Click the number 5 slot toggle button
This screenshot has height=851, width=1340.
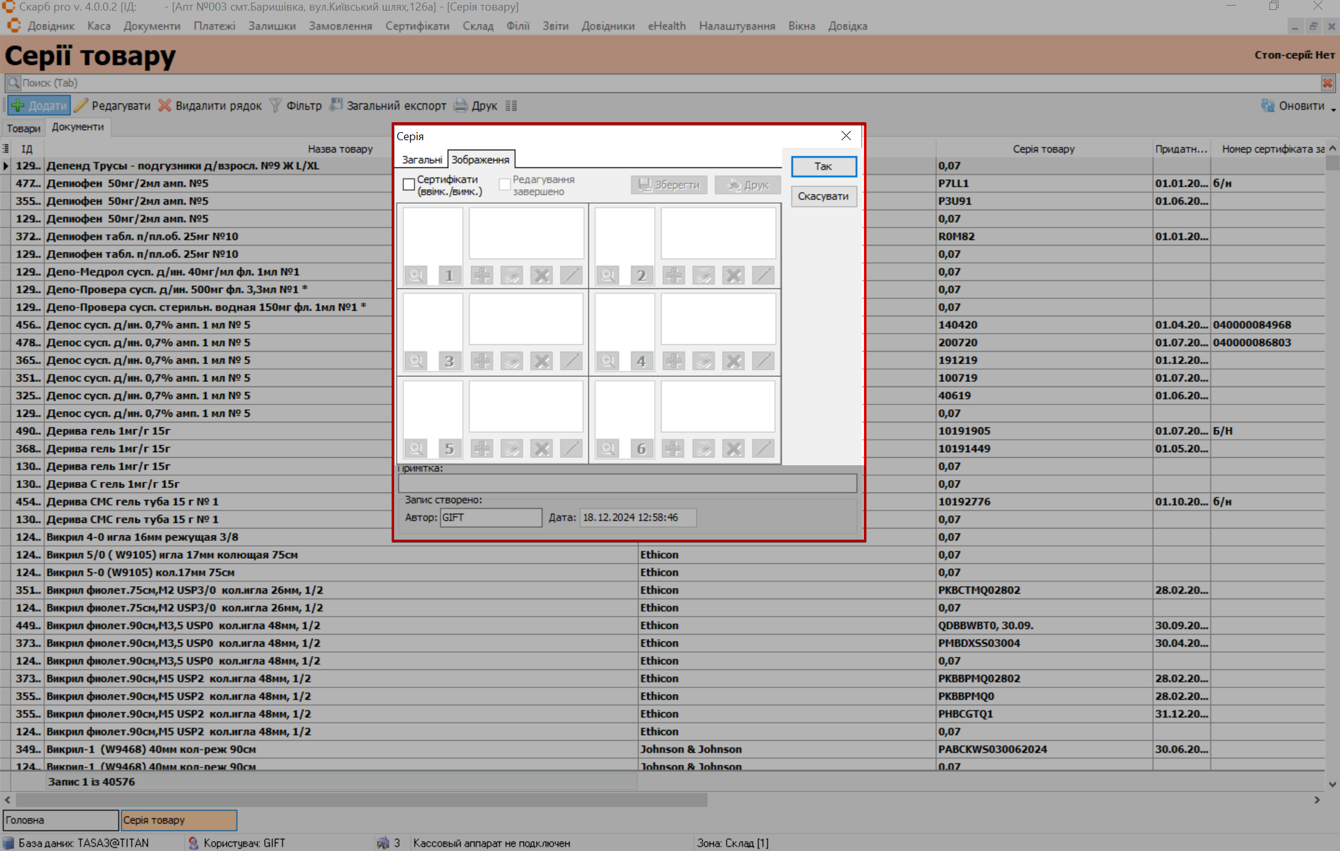pyautogui.click(x=449, y=448)
